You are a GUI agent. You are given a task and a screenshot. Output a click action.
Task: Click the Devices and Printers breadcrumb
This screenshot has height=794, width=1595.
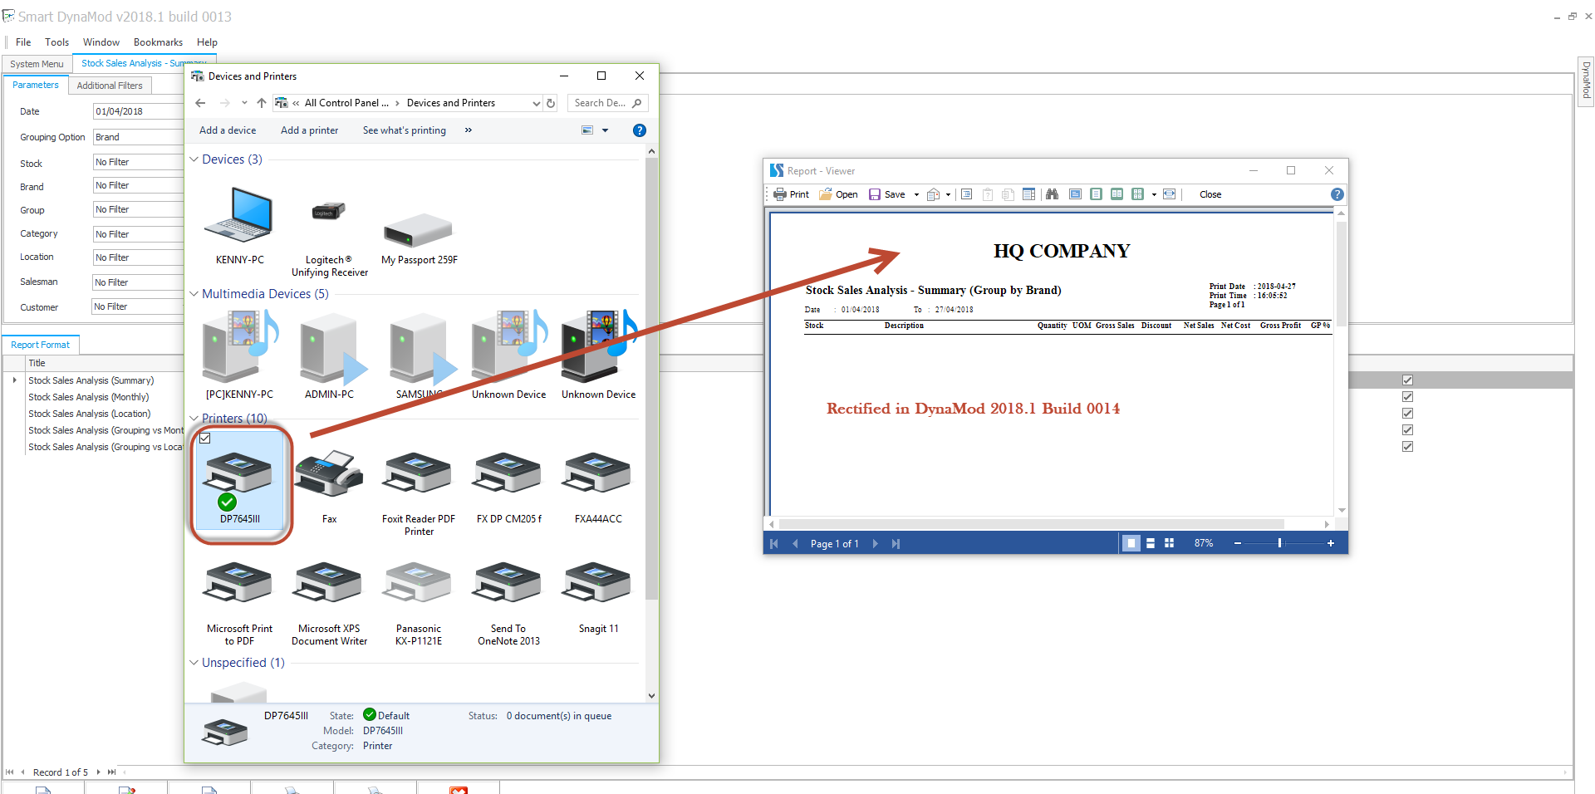click(x=451, y=103)
